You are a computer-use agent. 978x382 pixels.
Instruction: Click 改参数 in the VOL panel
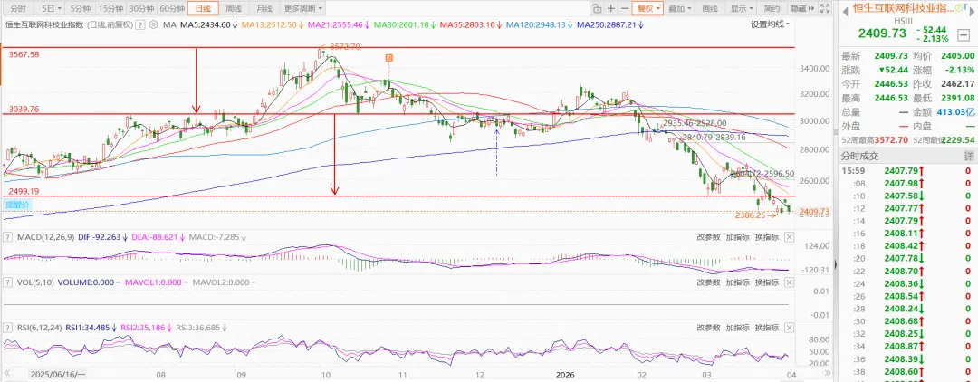click(x=708, y=282)
